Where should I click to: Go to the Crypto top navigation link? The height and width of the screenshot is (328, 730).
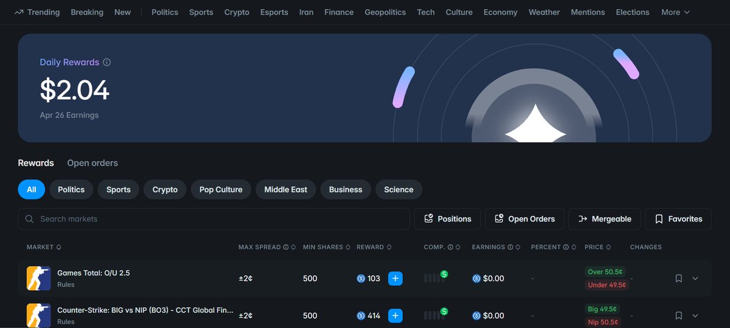[x=237, y=12]
